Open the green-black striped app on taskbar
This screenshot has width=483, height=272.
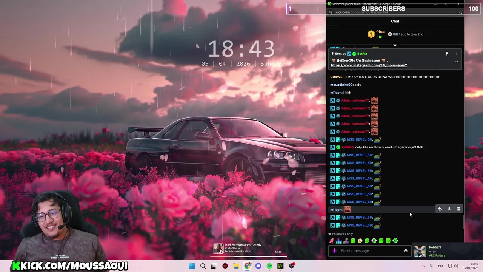coord(280,266)
